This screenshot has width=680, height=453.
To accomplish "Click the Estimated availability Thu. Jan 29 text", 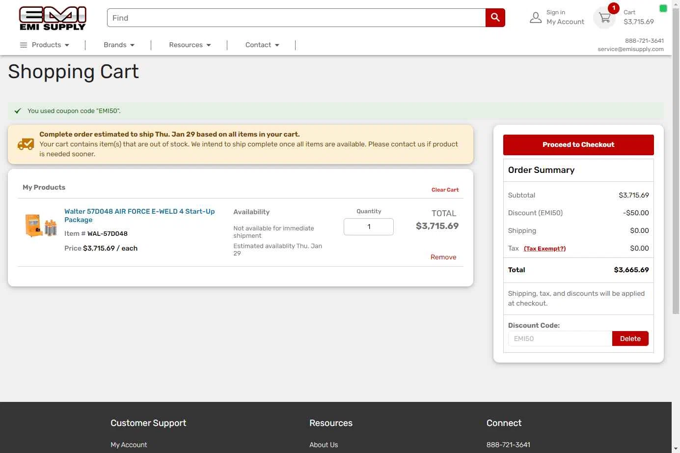I will (x=278, y=250).
